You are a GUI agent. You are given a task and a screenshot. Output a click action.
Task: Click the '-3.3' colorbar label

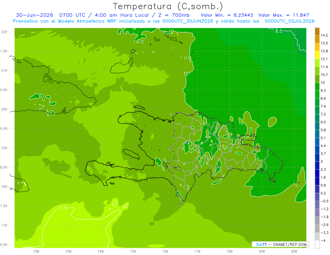tap(324, 233)
